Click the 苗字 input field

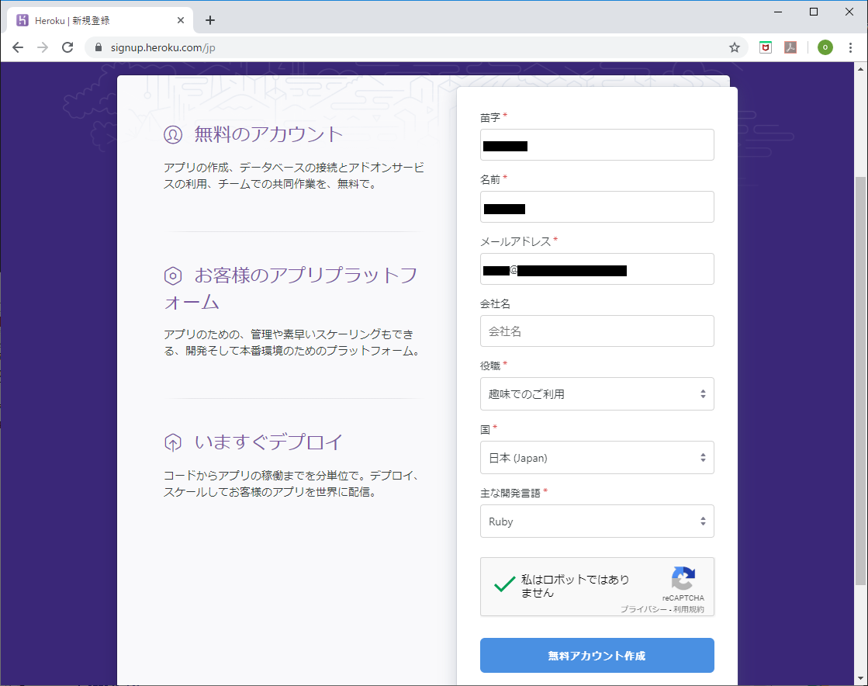[x=597, y=145]
